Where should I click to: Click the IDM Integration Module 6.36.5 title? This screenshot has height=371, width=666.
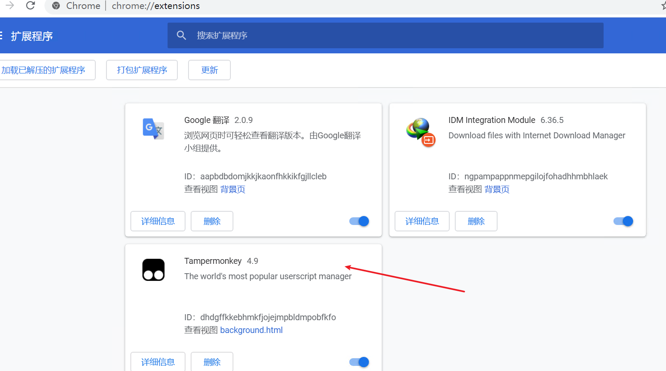pos(506,120)
